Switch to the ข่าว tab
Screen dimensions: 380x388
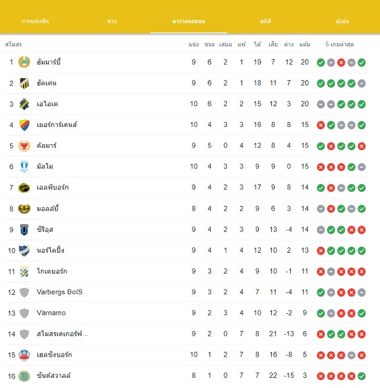(112, 21)
